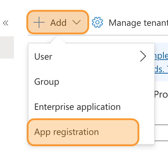Select Group from the Add menu

coord(91,82)
